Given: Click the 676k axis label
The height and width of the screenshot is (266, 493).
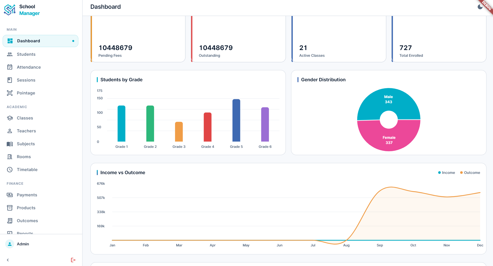Looking at the screenshot, I should click(x=101, y=184).
